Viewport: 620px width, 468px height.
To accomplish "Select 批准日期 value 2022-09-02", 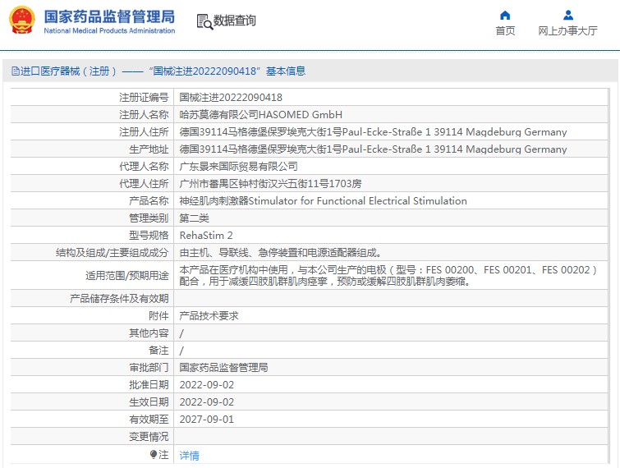I will pos(206,385).
